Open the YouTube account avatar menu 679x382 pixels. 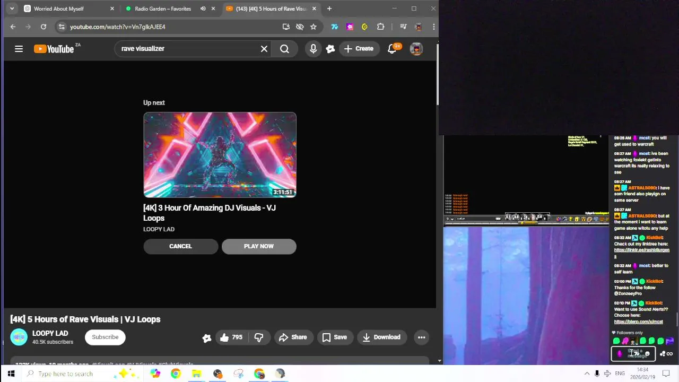pos(416,49)
